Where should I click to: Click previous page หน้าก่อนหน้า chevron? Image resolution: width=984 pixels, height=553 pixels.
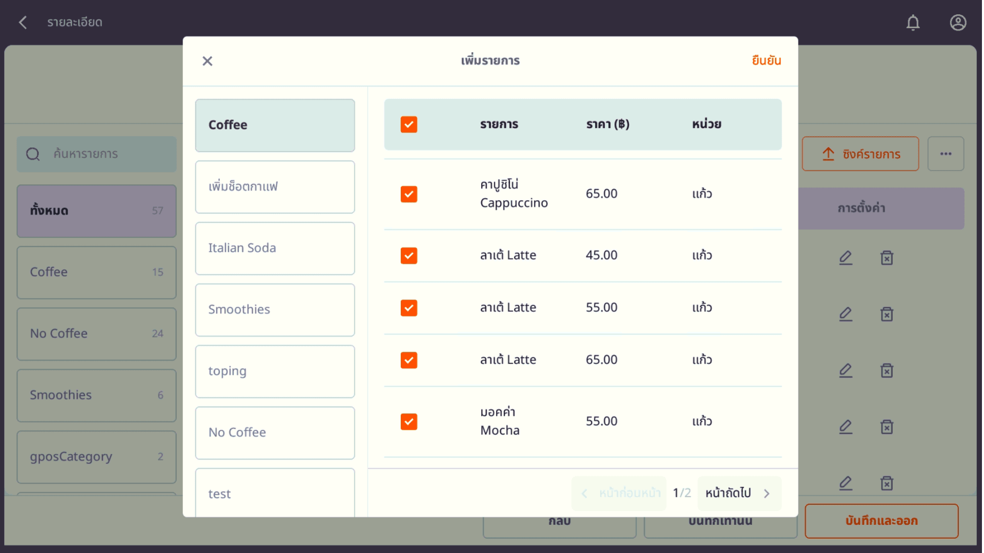tap(584, 493)
